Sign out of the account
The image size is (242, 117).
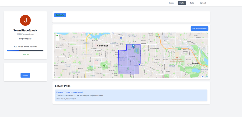[203, 3]
